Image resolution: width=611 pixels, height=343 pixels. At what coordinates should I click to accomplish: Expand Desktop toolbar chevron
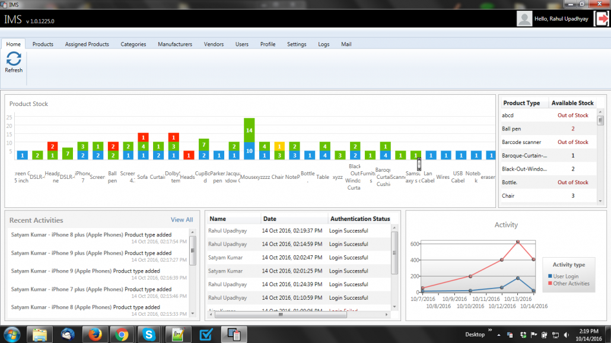click(x=490, y=331)
